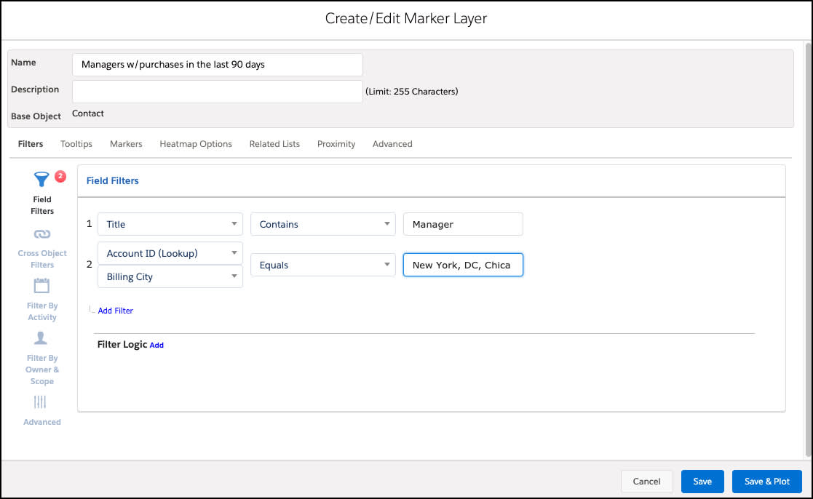Go to the Related Lists tab
Image resolution: width=813 pixels, height=499 pixels.
tap(274, 144)
